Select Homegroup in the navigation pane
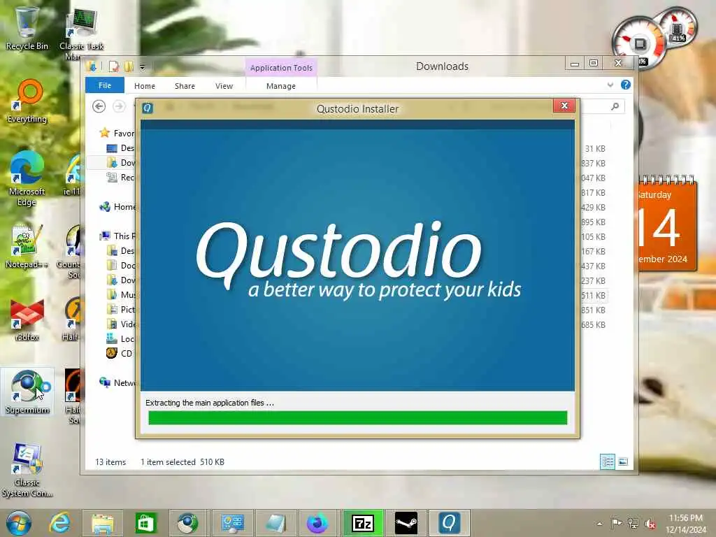The height and width of the screenshot is (537, 716). [x=117, y=207]
